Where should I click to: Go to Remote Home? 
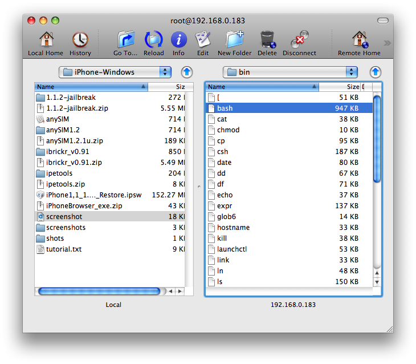point(359,43)
